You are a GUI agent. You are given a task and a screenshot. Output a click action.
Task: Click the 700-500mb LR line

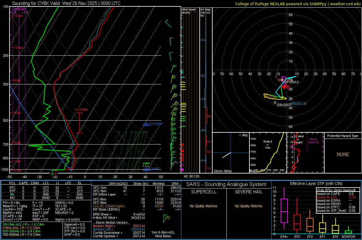pos(21,234)
